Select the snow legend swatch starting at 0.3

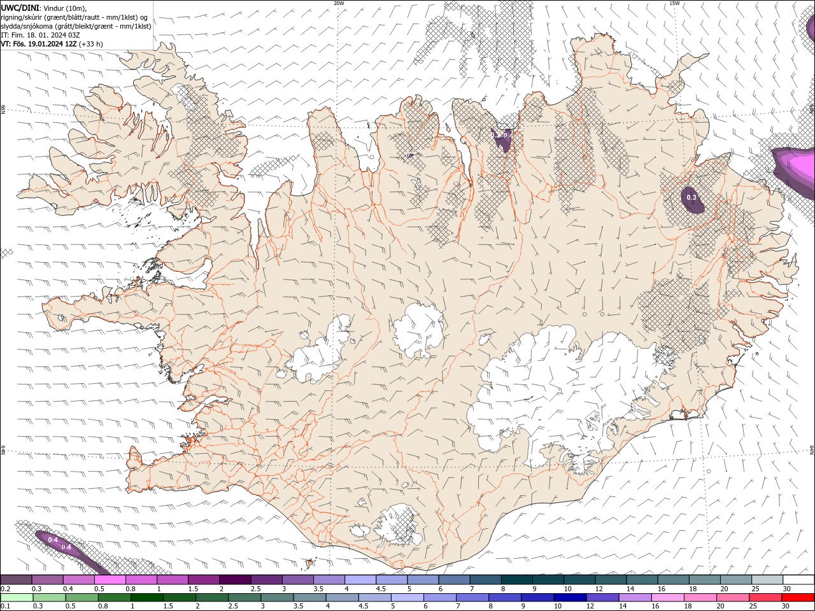(x=47, y=580)
